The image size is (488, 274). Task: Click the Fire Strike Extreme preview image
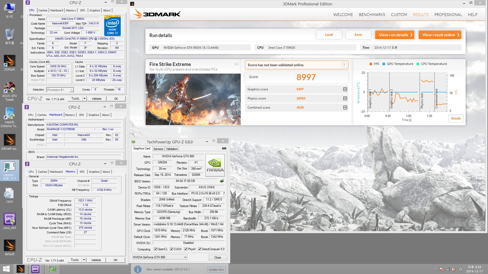coord(193,99)
